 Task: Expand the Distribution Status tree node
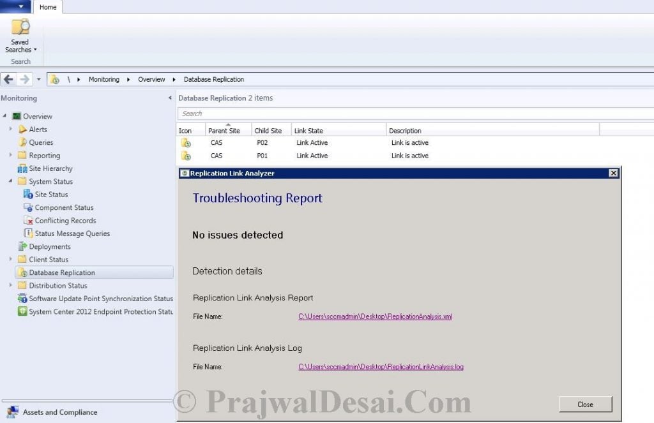(x=10, y=285)
